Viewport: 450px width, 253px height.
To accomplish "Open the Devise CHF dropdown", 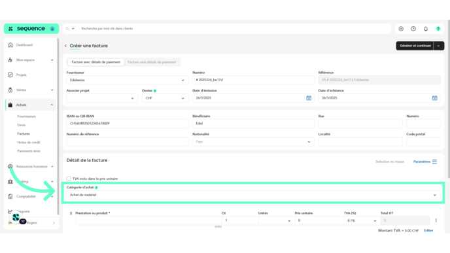I will (x=165, y=98).
